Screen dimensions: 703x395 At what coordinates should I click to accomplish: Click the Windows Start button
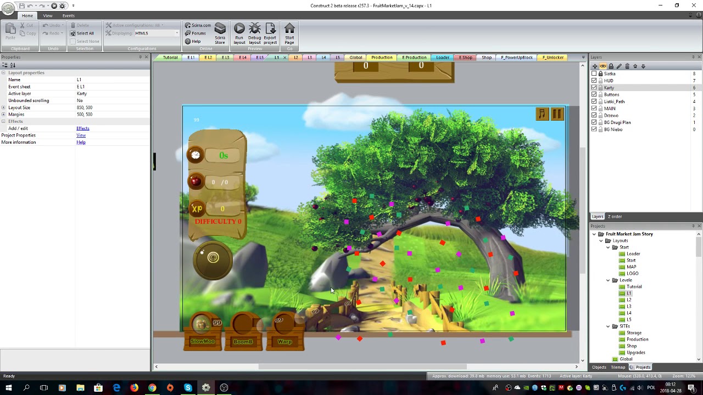[x=9, y=388]
